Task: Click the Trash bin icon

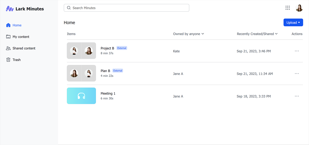Action: pyautogui.click(x=8, y=60)
